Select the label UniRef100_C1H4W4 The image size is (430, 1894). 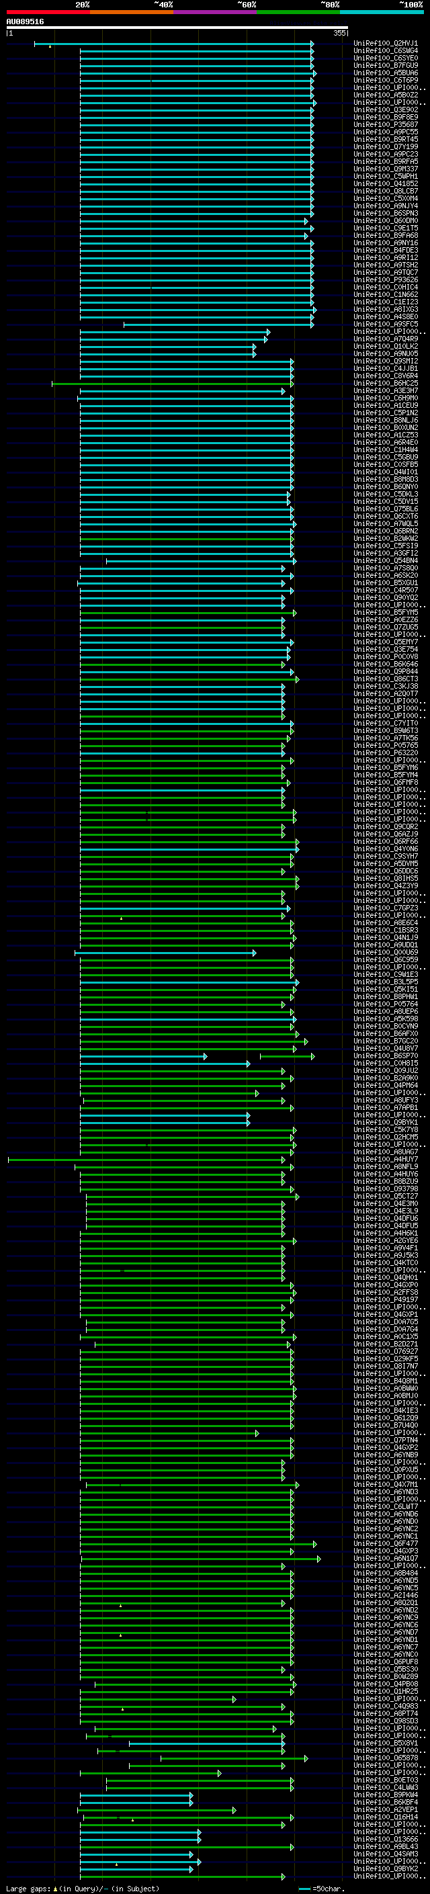(386, 449)
